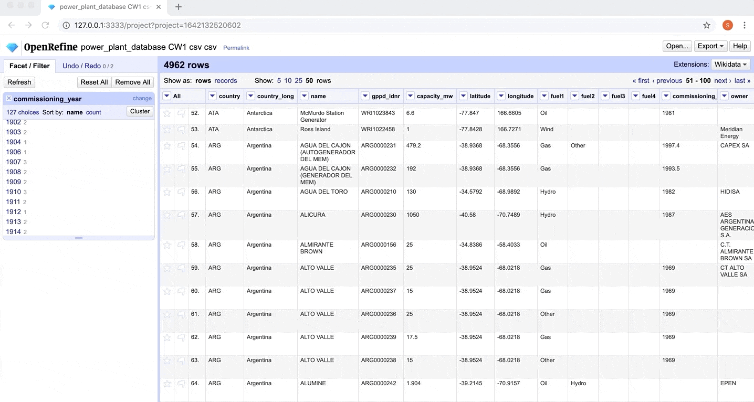Star row 52 McMurdo Station Generator
Screen dimensions: 754x402
pyautogui.click(x=167, y=113)
